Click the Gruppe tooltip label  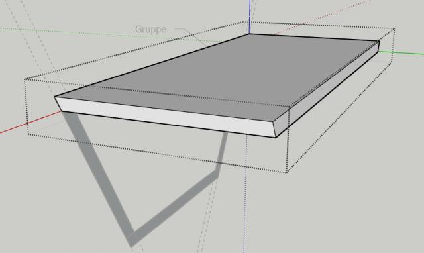150,29
